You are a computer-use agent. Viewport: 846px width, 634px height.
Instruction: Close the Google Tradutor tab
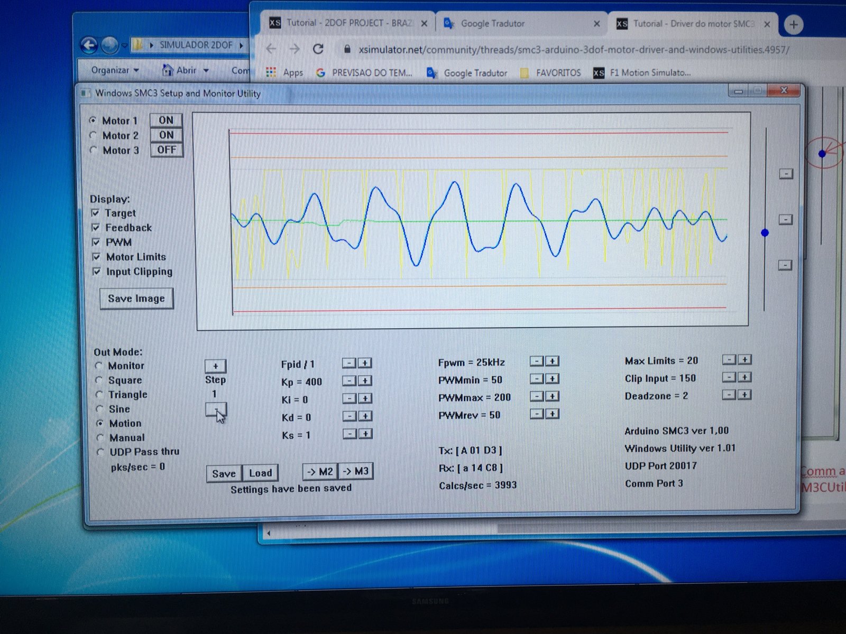click(x=596, y=24)
